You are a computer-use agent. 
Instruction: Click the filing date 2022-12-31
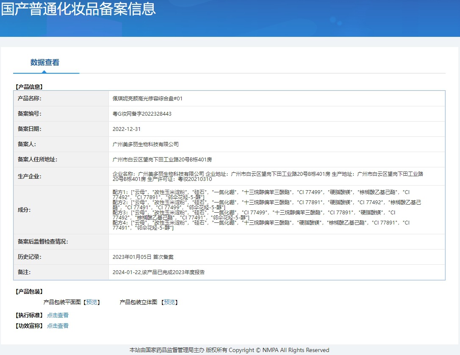(x=127, y=129)
